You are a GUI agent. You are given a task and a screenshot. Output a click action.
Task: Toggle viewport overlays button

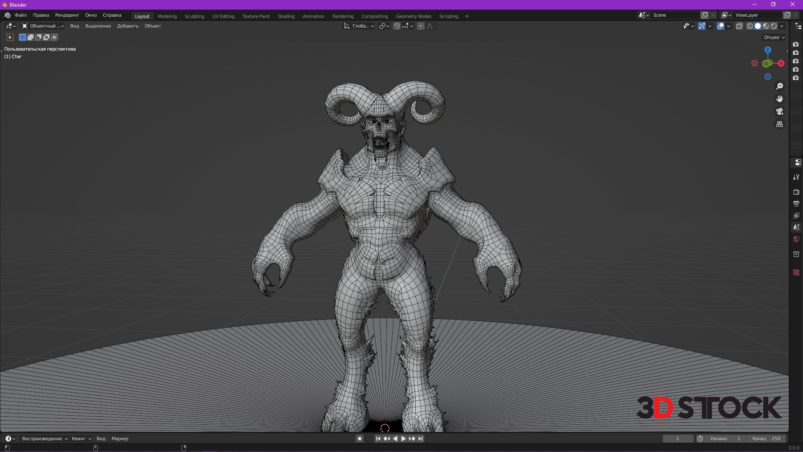pos(721,26)
